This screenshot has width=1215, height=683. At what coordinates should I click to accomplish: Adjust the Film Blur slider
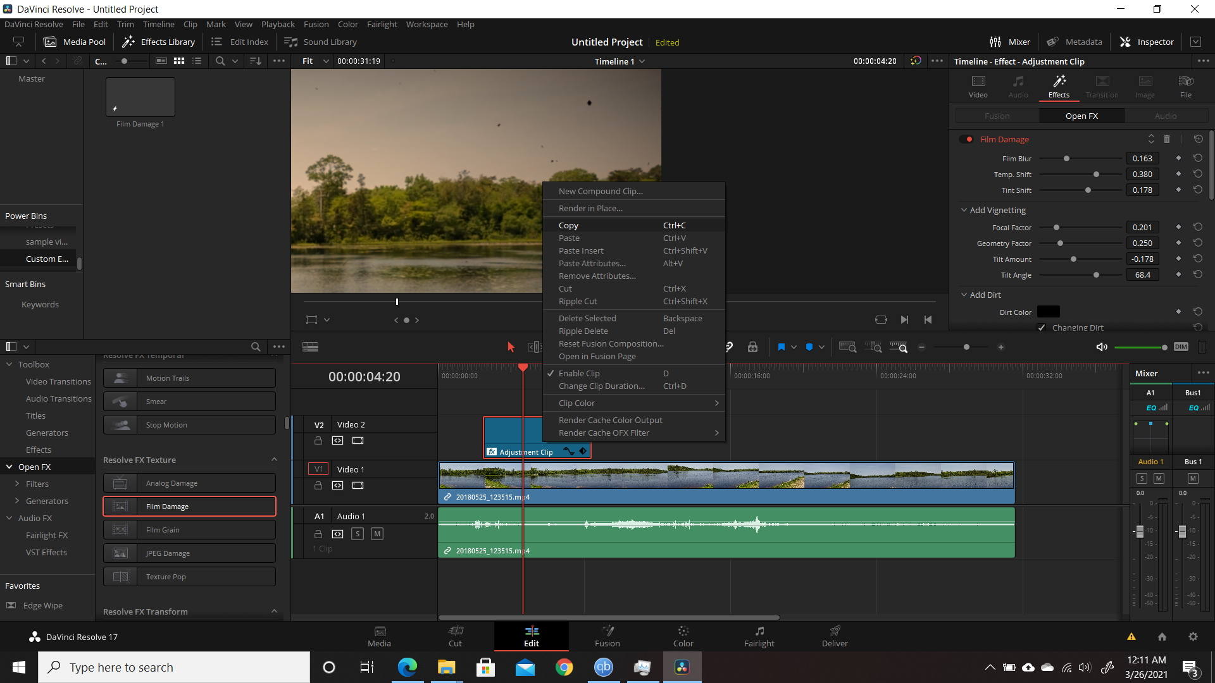(1066, 158)
